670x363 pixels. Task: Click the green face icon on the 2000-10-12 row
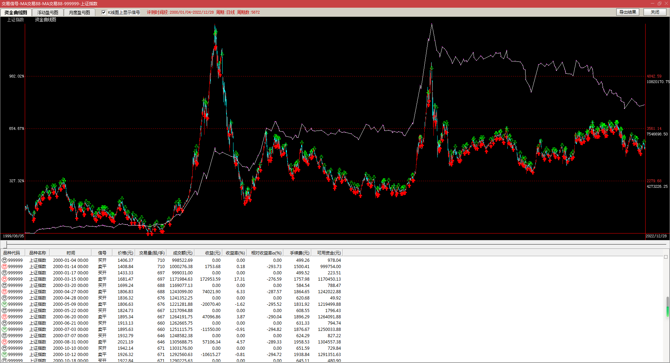click(x=5, y=355)
